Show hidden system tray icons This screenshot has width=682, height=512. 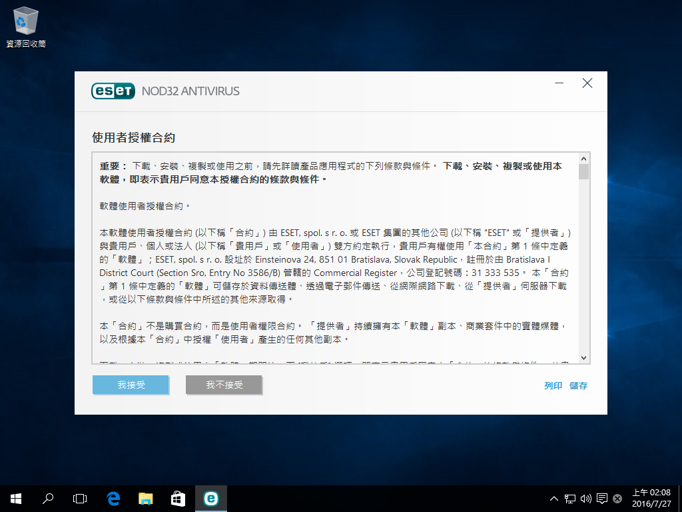point(553,499)
